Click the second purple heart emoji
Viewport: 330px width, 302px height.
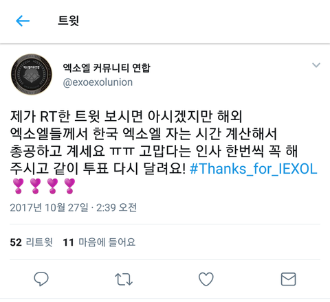pyautogui.click(x=36, y=186)
